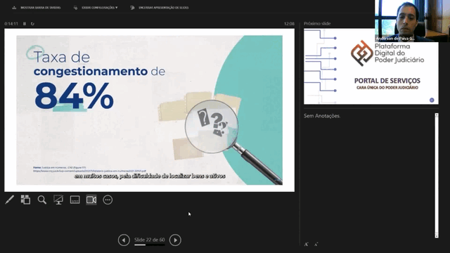Click the notes pane scrollbar track
Image resolution: width=450 pixels, height=253 pixels.
point(437,175)
